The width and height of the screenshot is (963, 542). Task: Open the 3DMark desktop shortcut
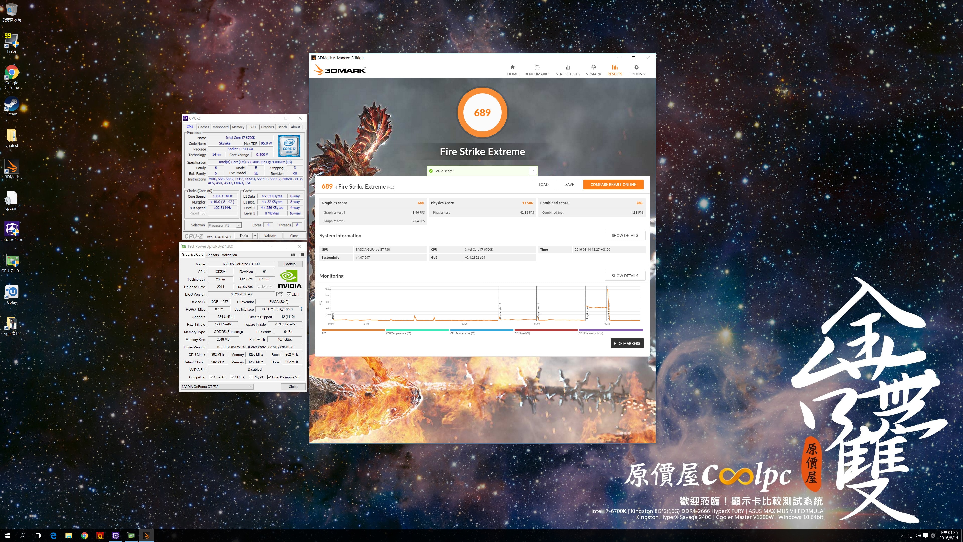[x=12, y=169]
